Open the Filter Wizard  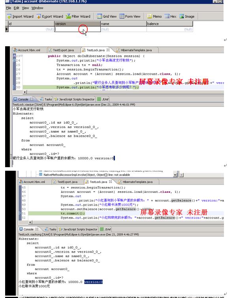[x=78, y=17]
